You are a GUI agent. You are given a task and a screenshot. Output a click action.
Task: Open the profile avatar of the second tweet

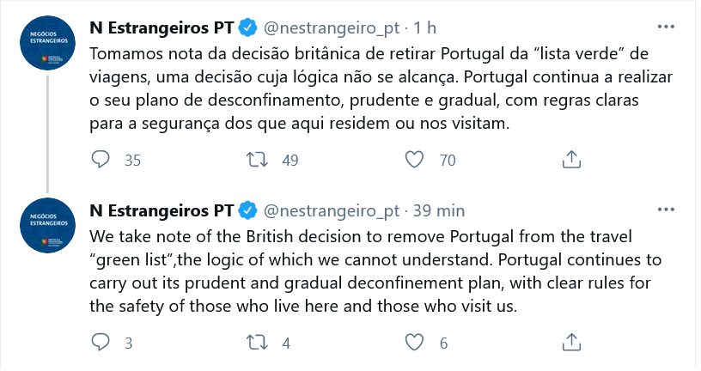coord(47,226)
